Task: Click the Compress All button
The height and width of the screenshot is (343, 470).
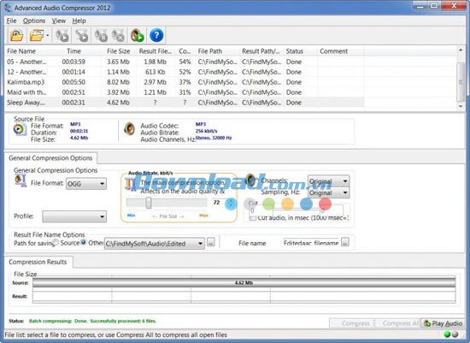Action: pyautogui.click(x=397, y=323)
